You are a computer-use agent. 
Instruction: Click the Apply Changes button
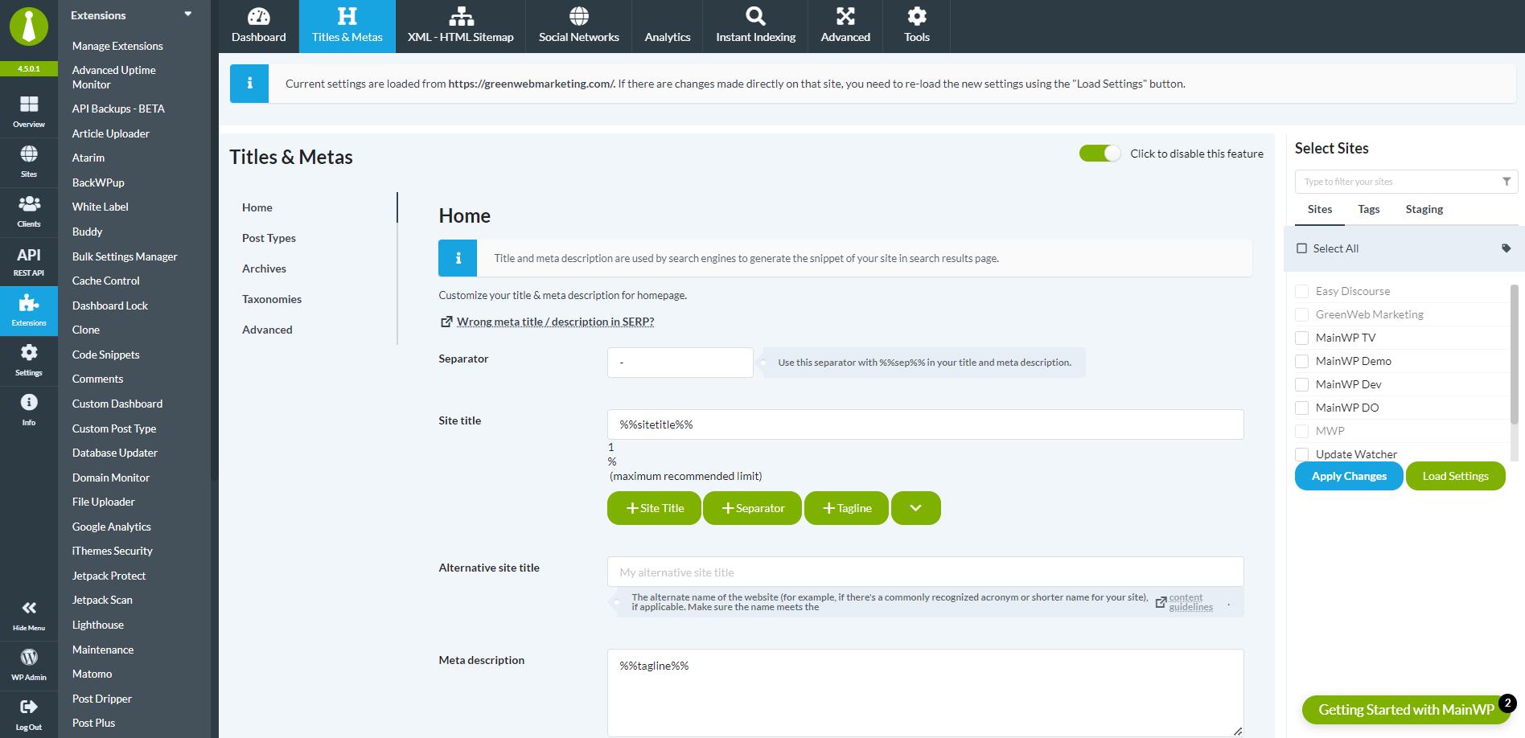coord(1349,476)
